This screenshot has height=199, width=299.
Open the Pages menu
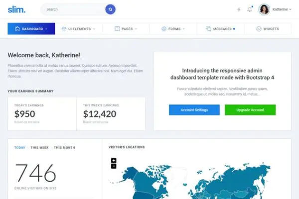126,29
